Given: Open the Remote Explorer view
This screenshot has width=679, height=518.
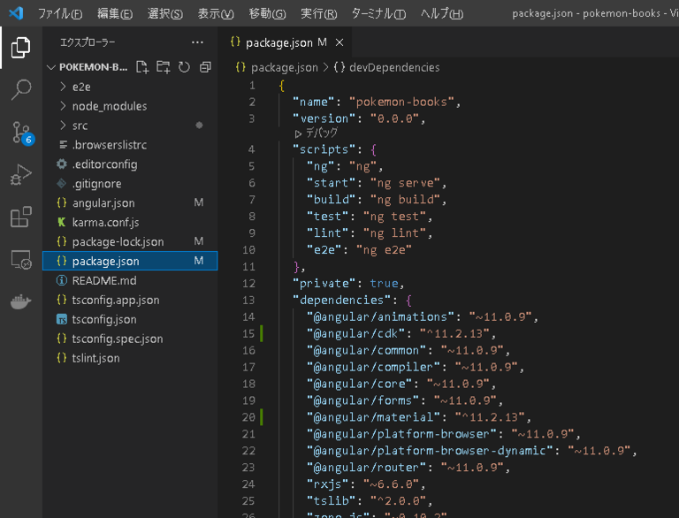Looking at the screenshot, I should point(21,259).
